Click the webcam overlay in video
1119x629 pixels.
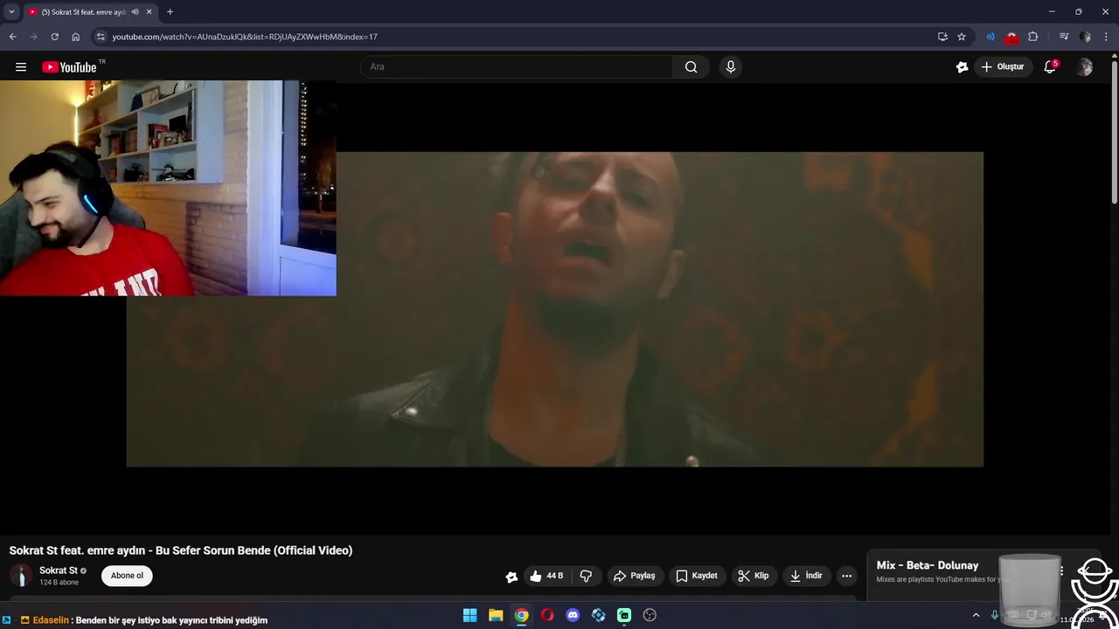[168, 188]
